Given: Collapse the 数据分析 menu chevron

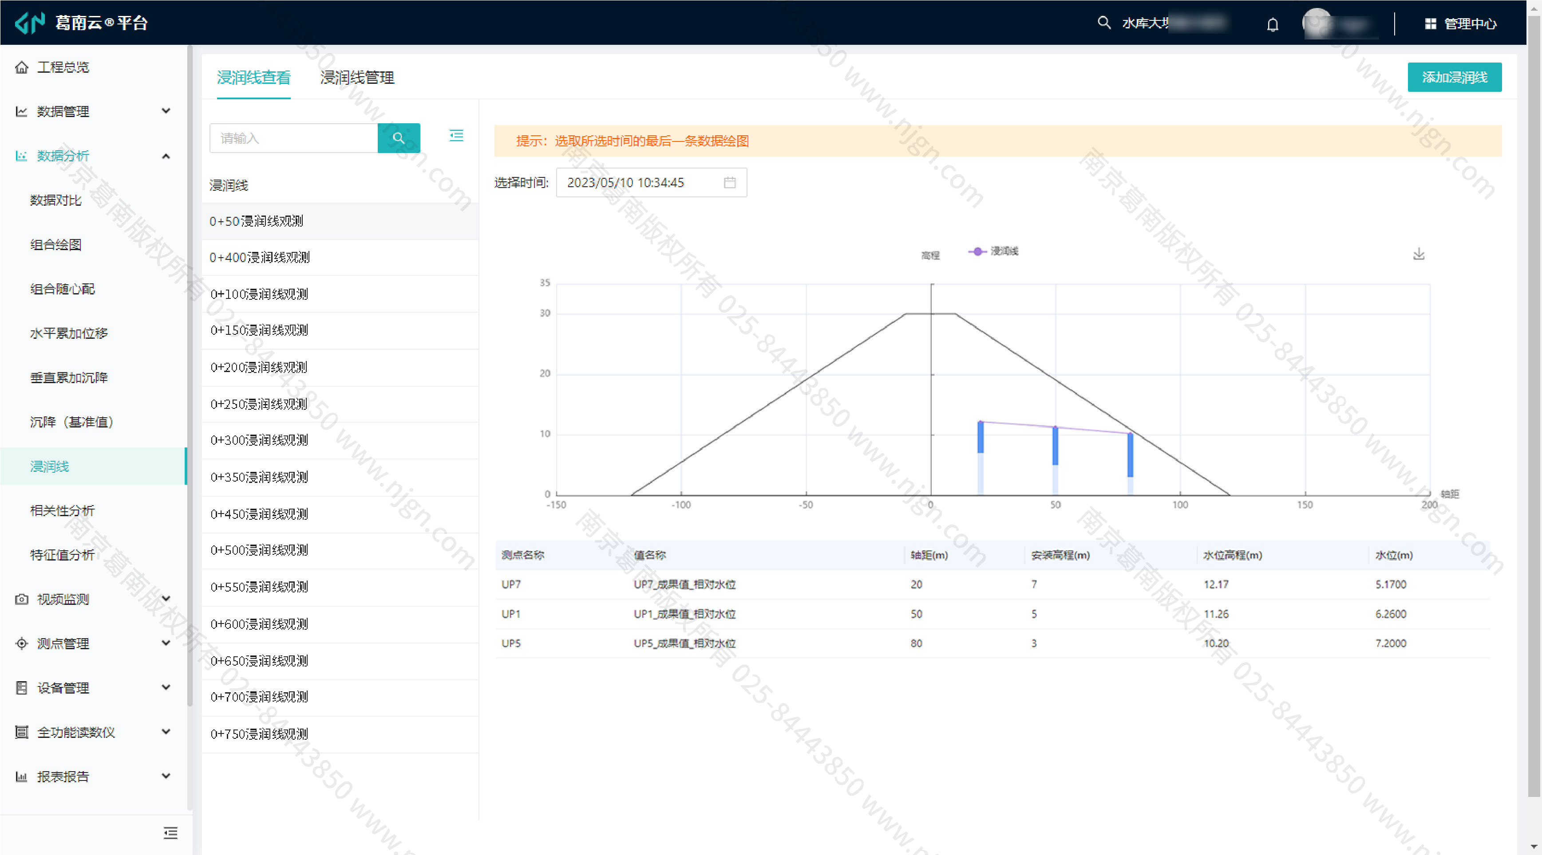Looking at the screenshot, I should click(166, 156).
